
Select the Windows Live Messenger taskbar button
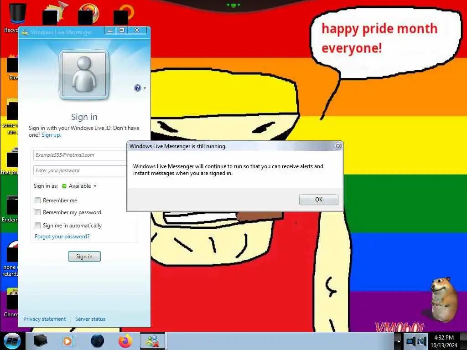pos(153,341)
